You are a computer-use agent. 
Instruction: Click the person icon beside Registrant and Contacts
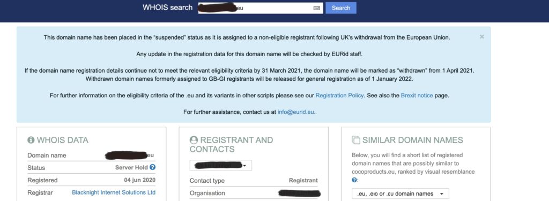194,140
